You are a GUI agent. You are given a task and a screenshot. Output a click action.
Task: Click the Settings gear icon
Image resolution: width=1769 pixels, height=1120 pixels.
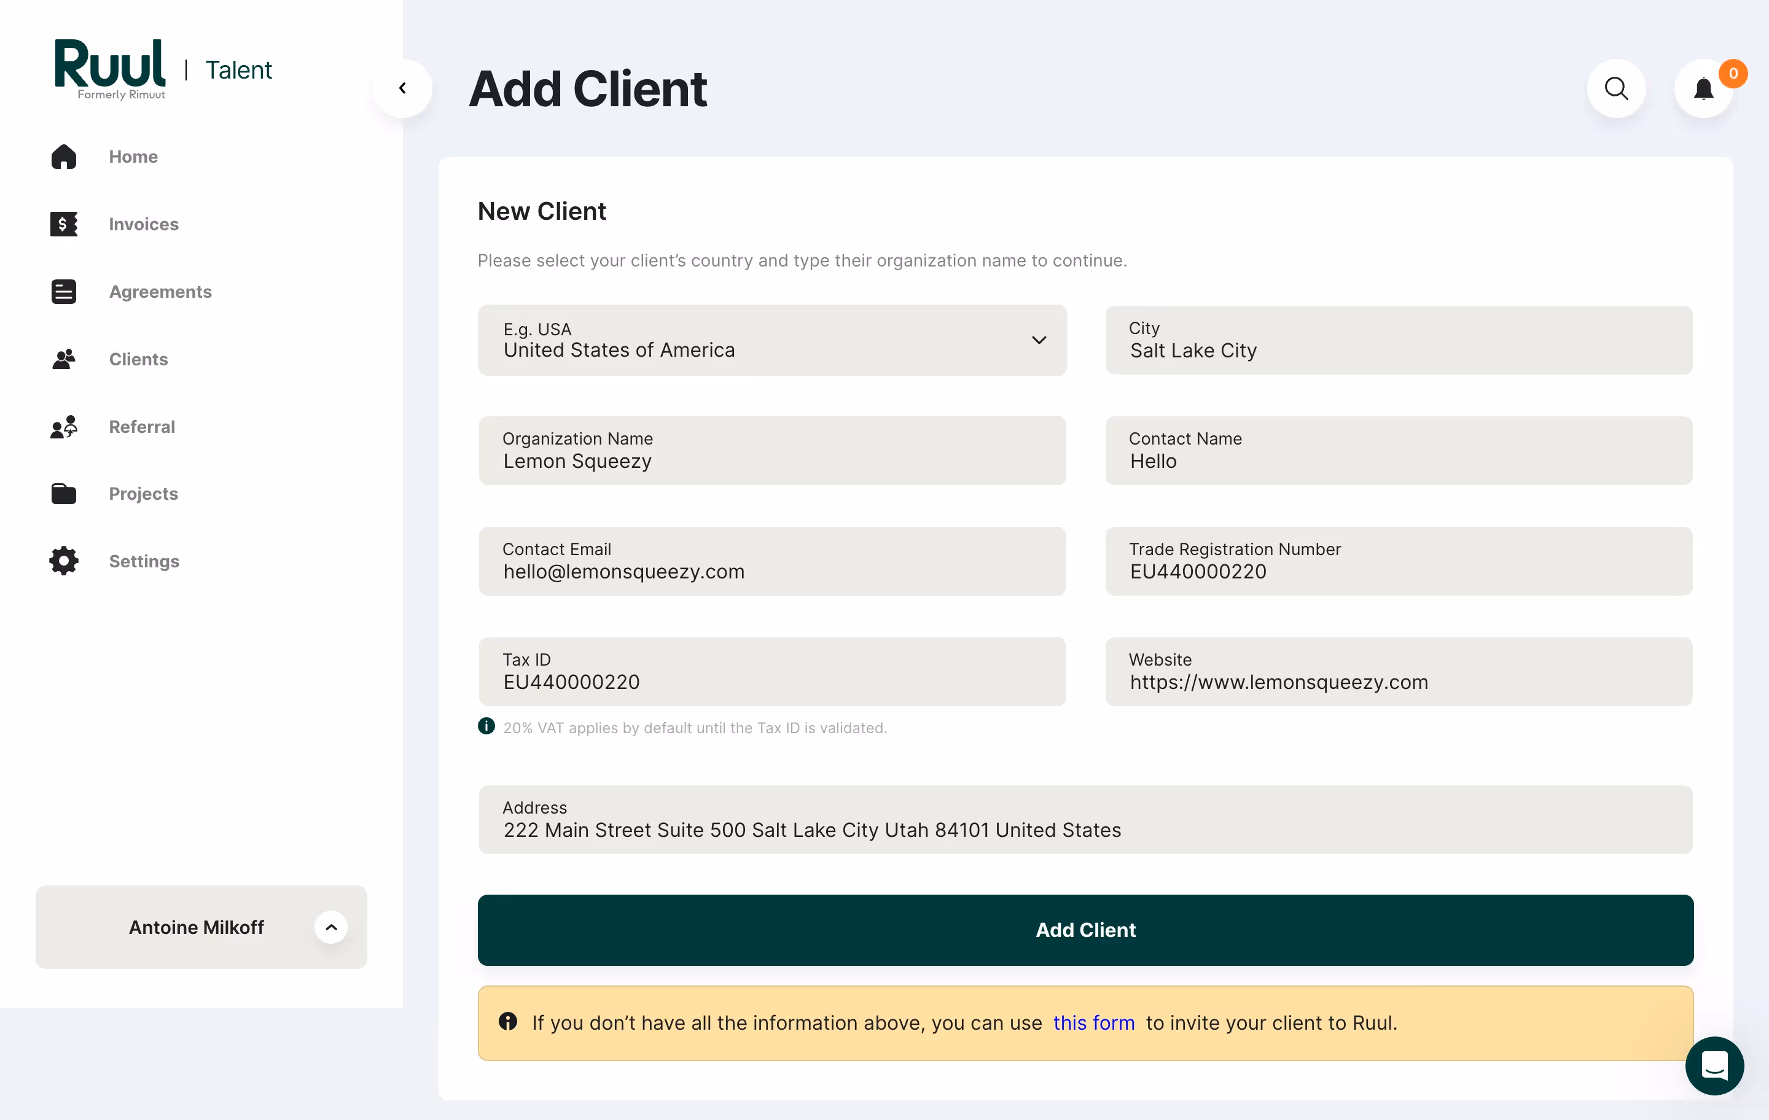(63, 561)
